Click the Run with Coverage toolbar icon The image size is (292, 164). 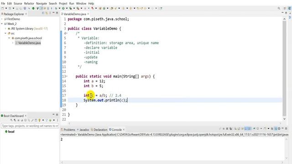point(71,8)
